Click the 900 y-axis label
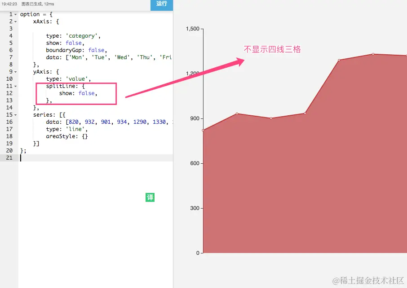407x288 pixels. click(195, 118)
